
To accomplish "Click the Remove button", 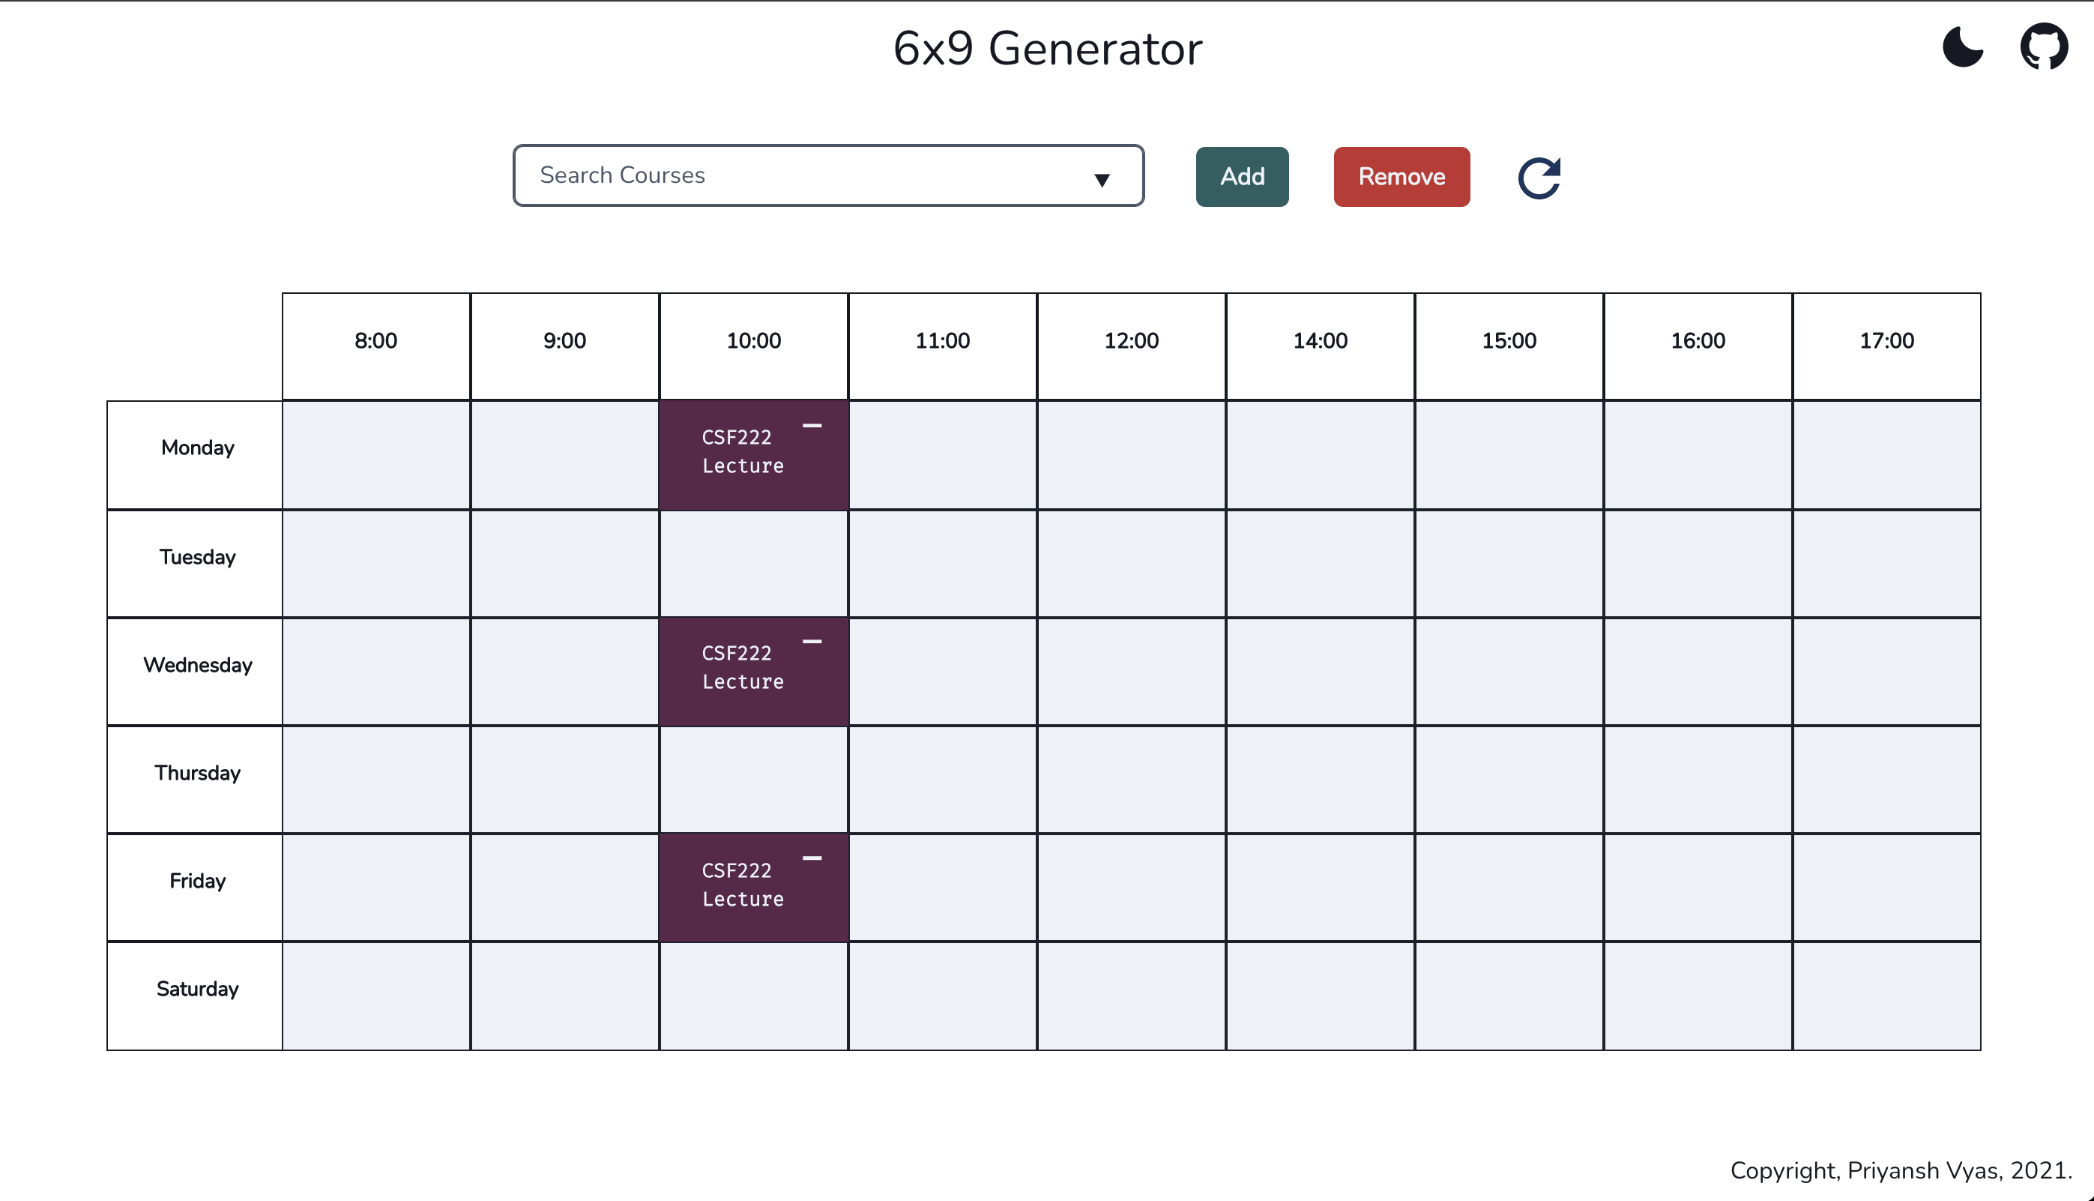I will coord(1401,175).
